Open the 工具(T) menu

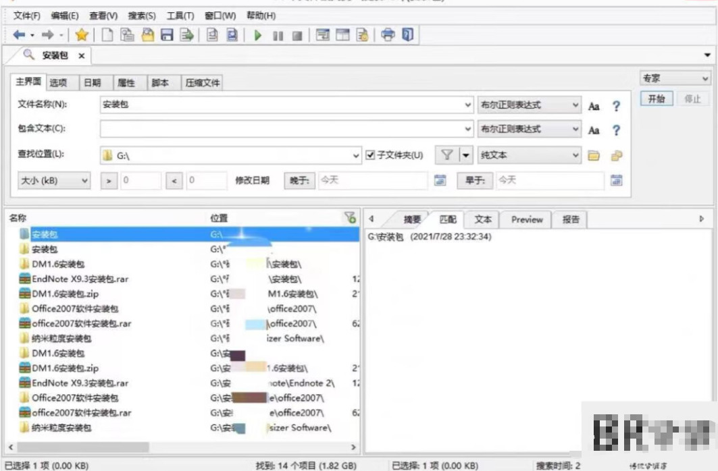pyautogui.click(x=180, y=16)
